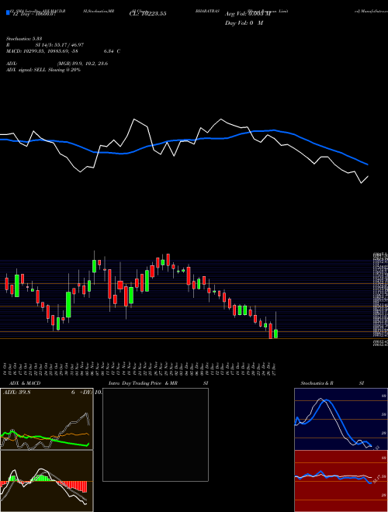Click the 'Day Vol: 0 M' text

(244, 23)
